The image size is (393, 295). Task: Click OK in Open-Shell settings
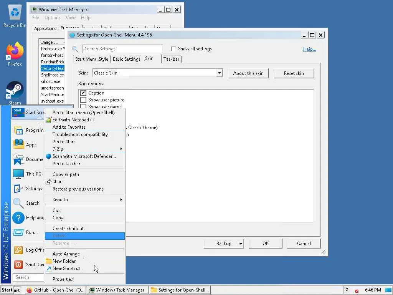pyautogui.click(x=266, y=243)
